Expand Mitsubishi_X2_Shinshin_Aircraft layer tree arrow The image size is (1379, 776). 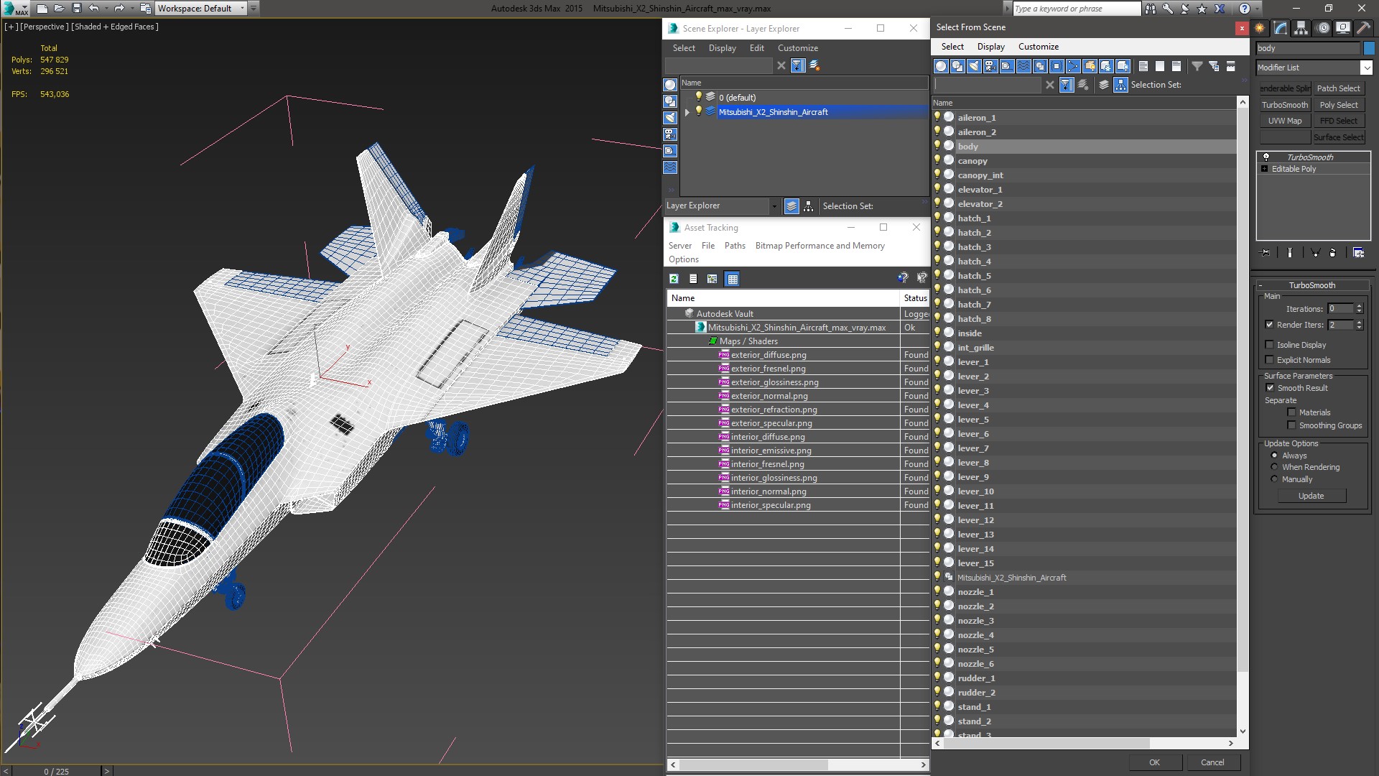(x=687, y=112)
